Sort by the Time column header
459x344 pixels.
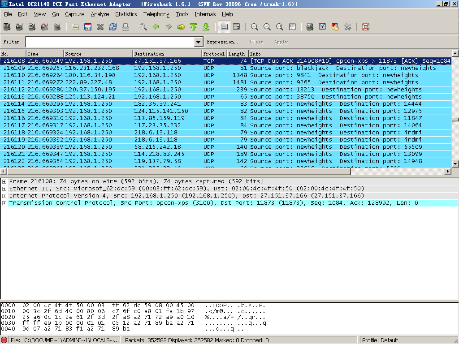point(45,54)
